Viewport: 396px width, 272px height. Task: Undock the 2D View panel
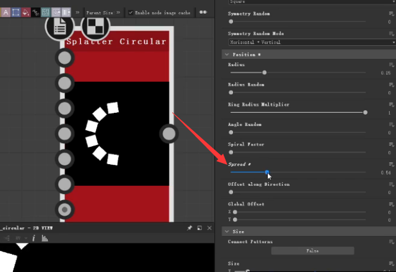click(200, 228)
